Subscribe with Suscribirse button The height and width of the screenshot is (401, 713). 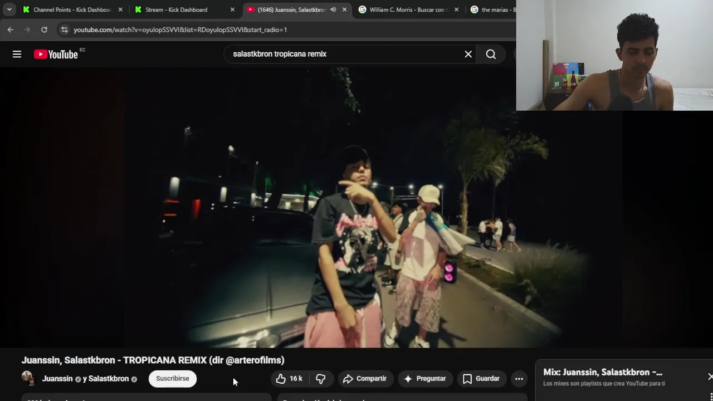pos(172,379)
